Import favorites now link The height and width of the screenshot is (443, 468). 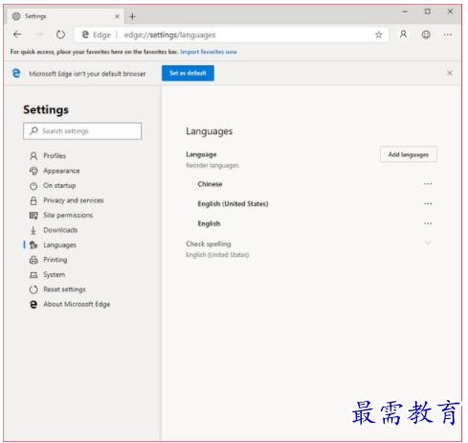tap(209, 52)
